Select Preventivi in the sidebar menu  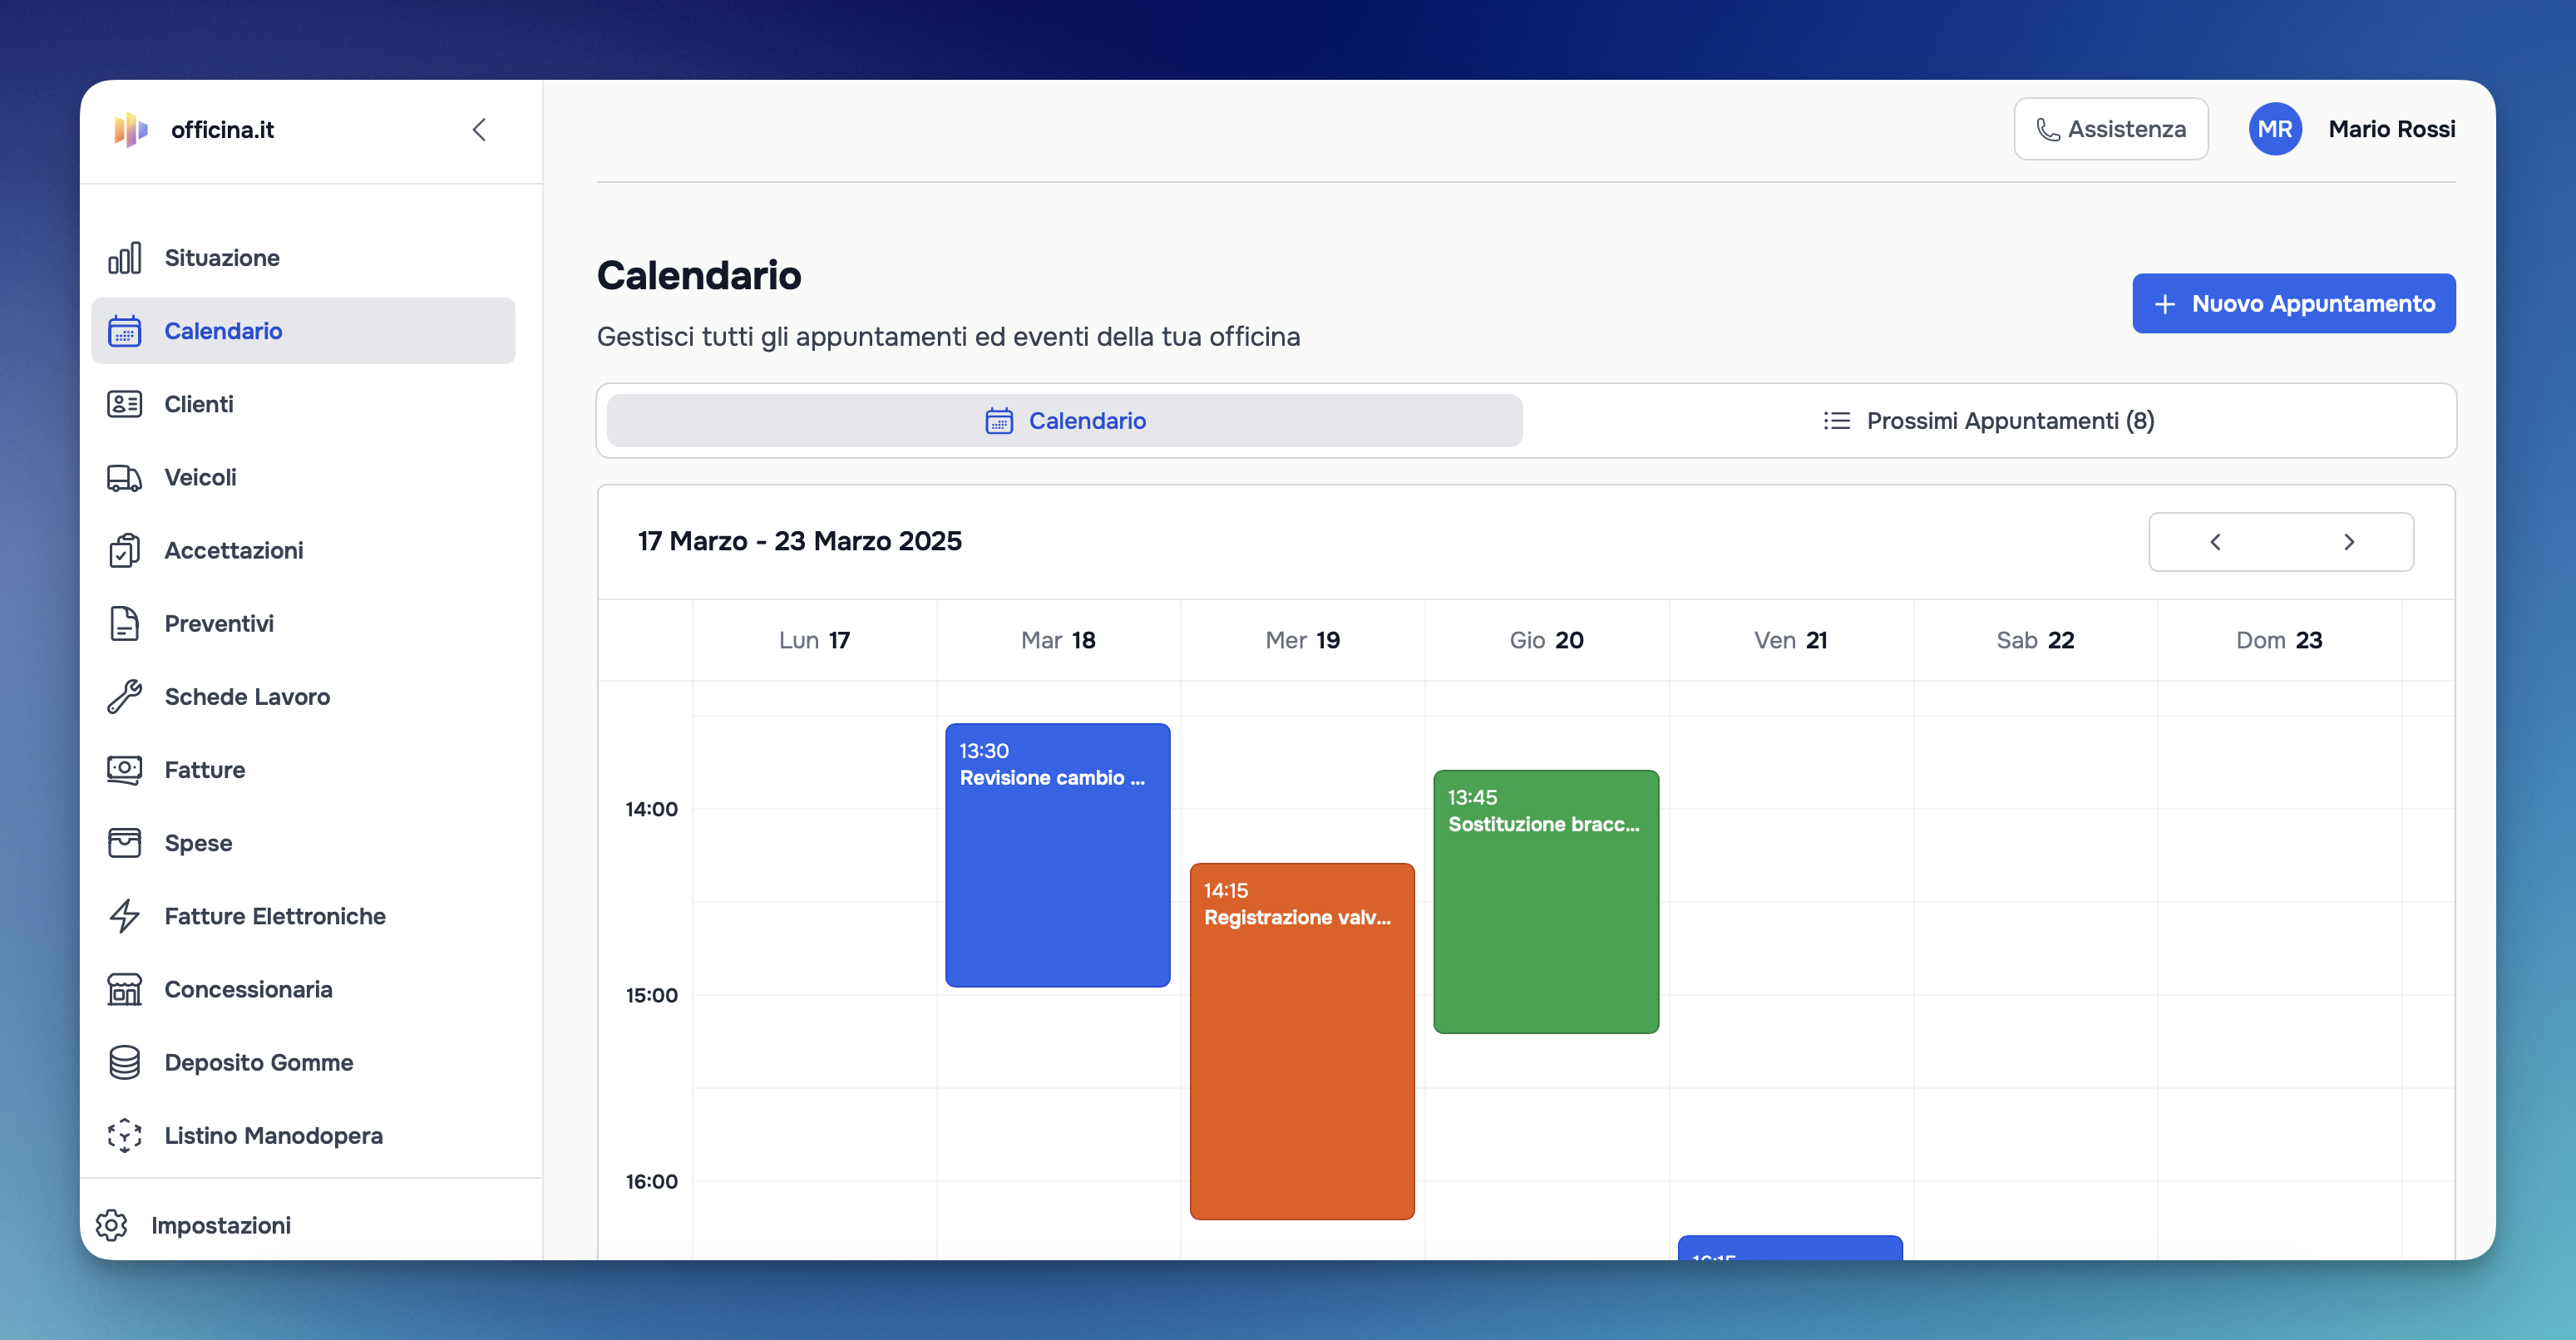pyautogui.click(x=124, y=623)
